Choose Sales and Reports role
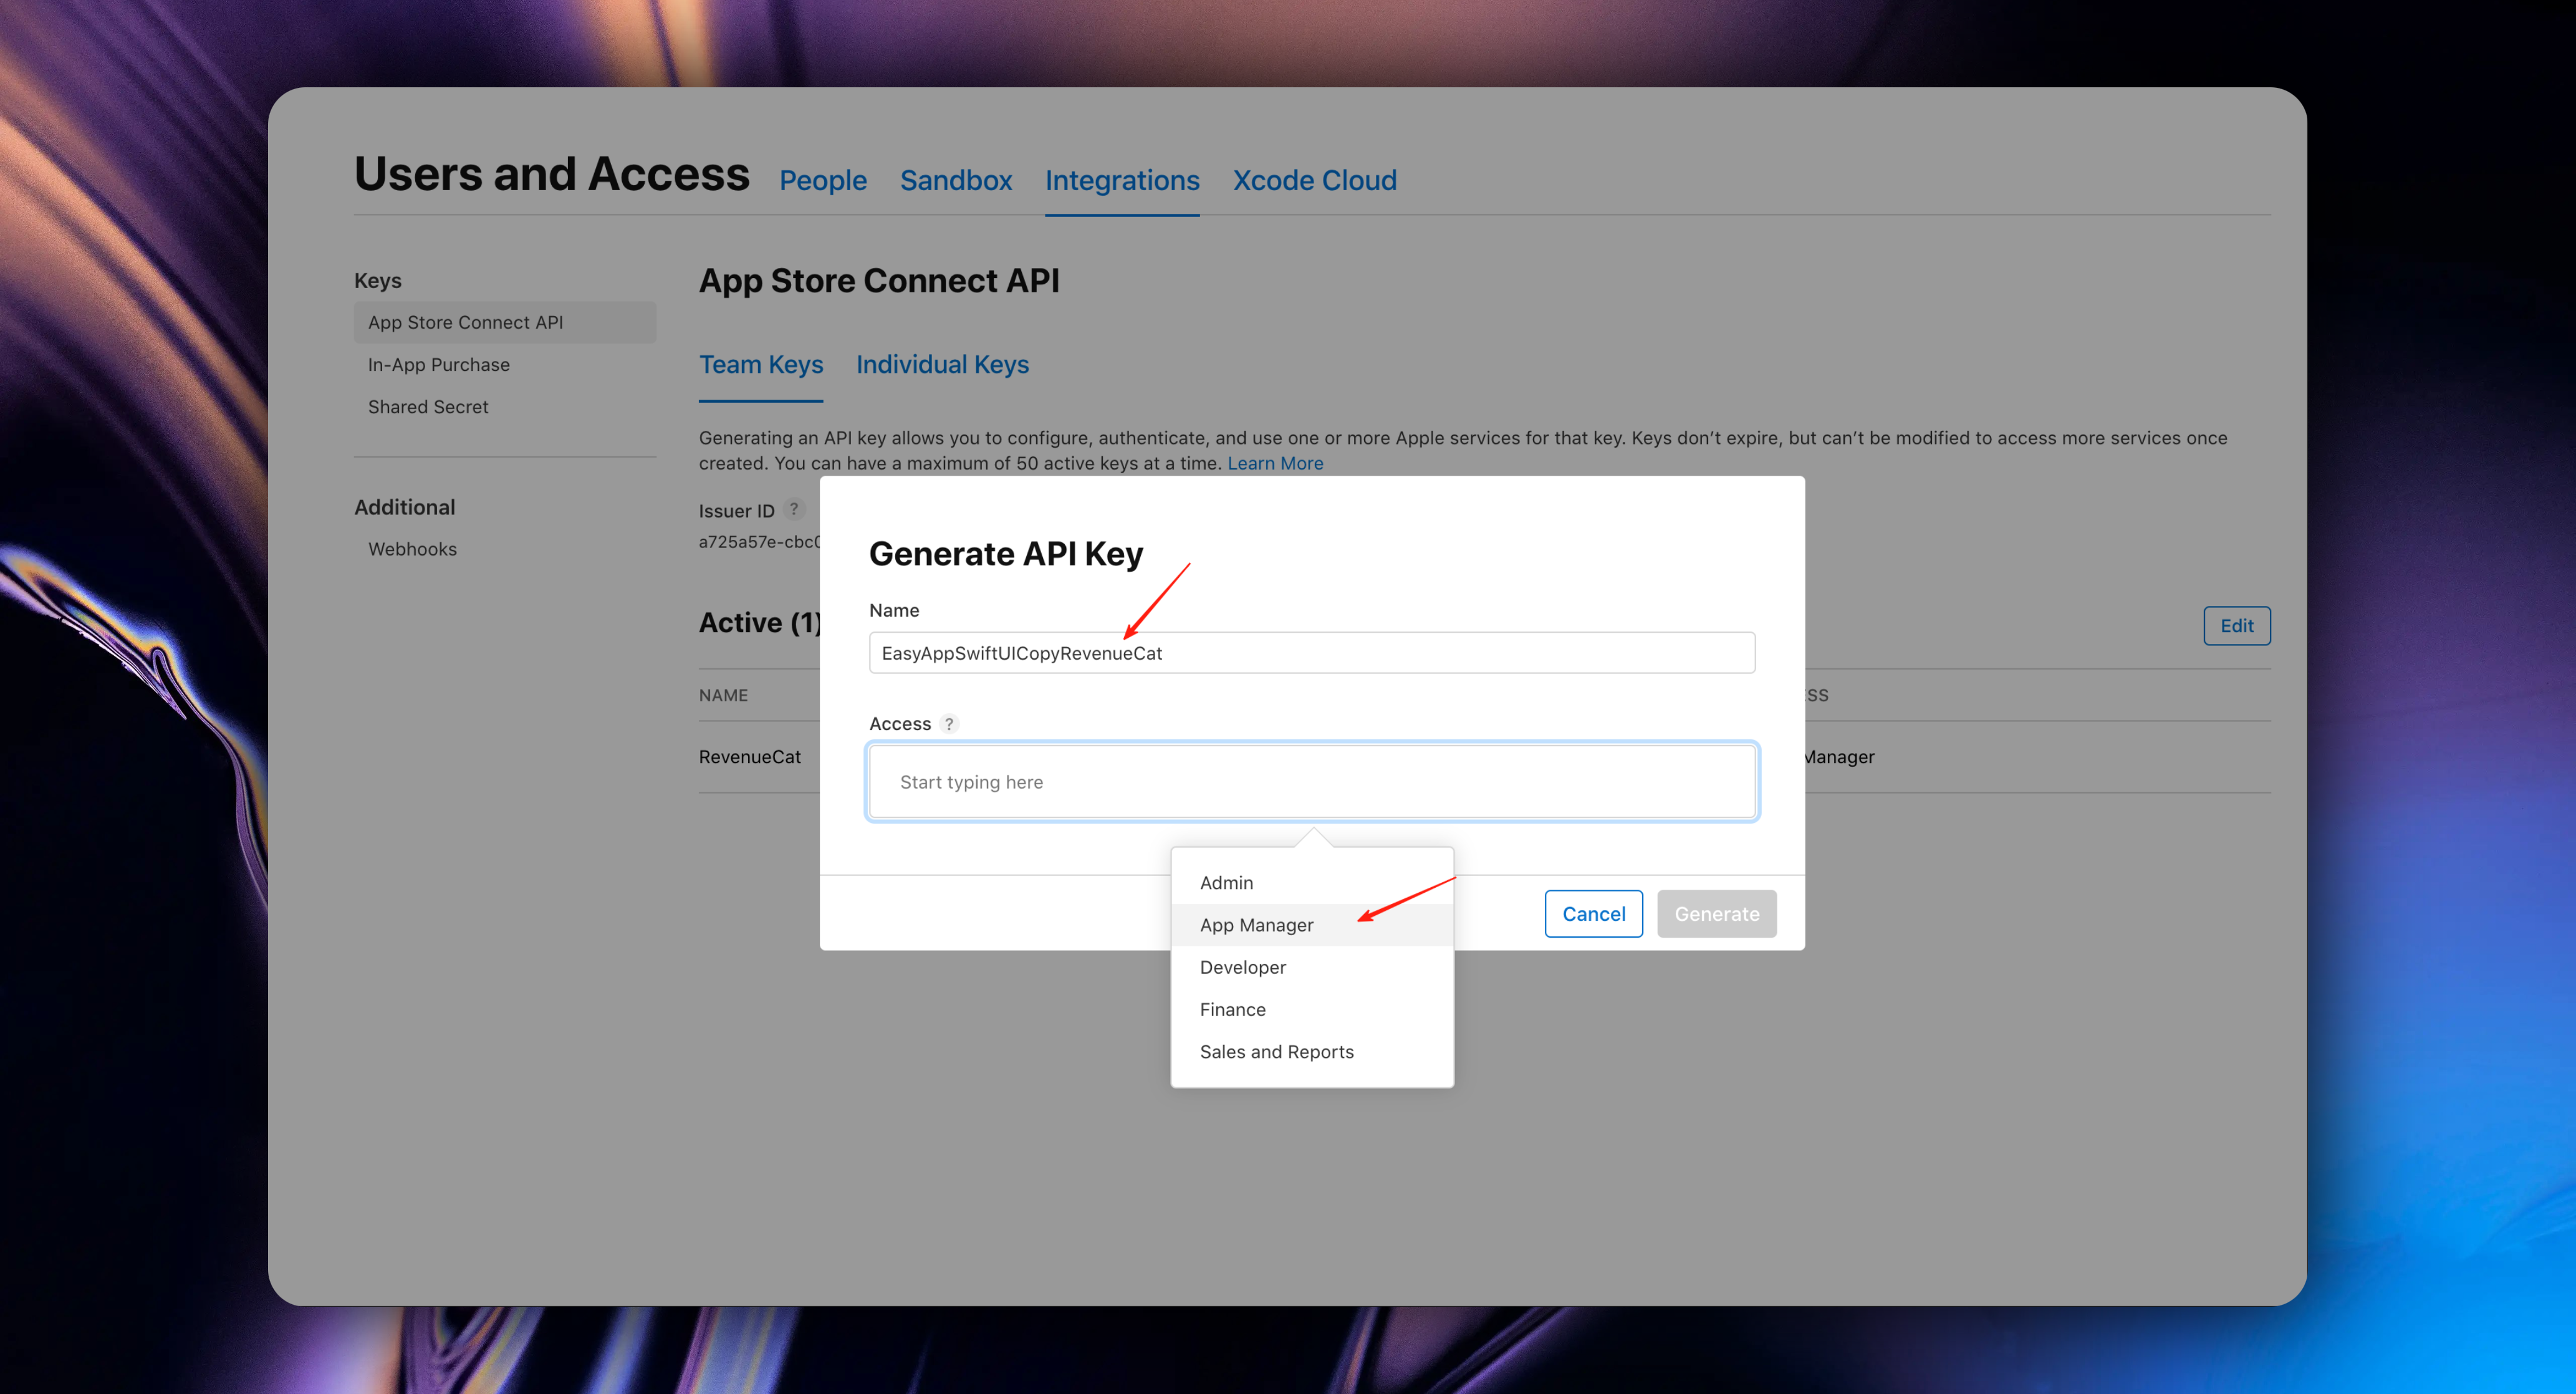 pyautogui.click(x=1276, y=1051)
